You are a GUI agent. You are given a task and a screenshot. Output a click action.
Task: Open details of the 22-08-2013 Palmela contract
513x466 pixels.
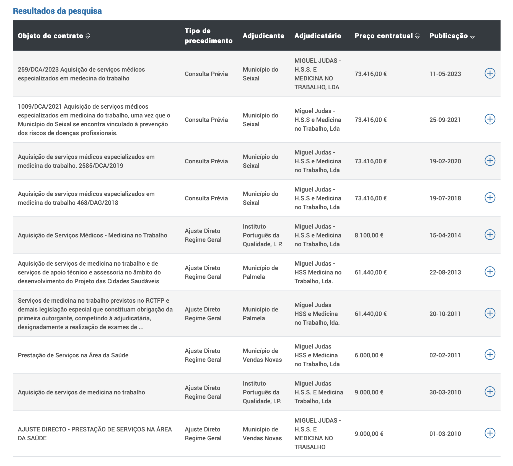point(489,272)
